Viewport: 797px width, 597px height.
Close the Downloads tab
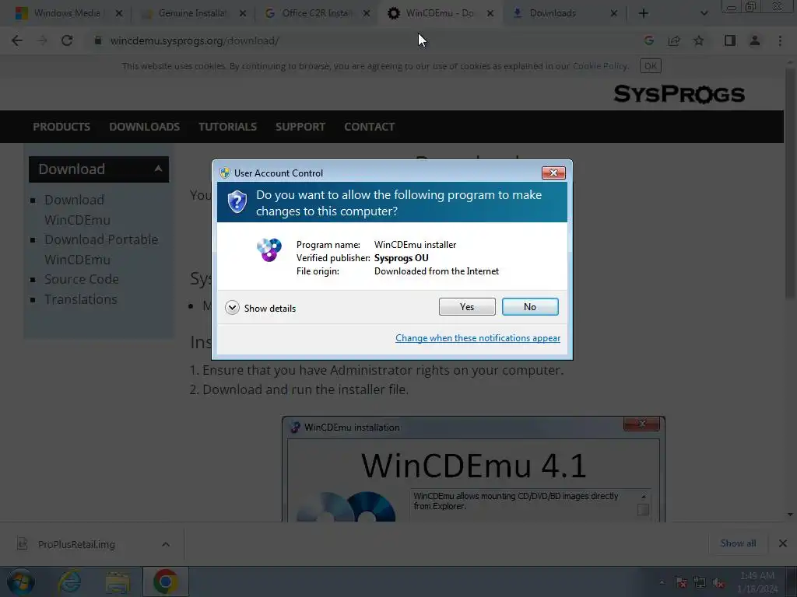tap(613, 13)
